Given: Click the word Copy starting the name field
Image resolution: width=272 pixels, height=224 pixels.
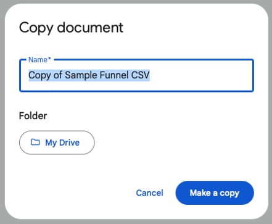Looking at the screenshot, I should (x=39, y=75).
